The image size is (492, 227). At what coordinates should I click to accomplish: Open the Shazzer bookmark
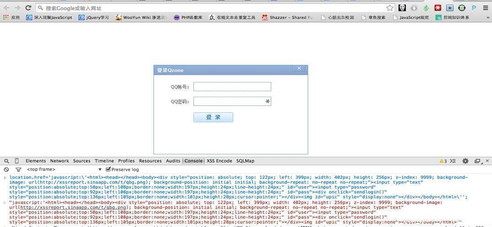click(x=287, y=17)
